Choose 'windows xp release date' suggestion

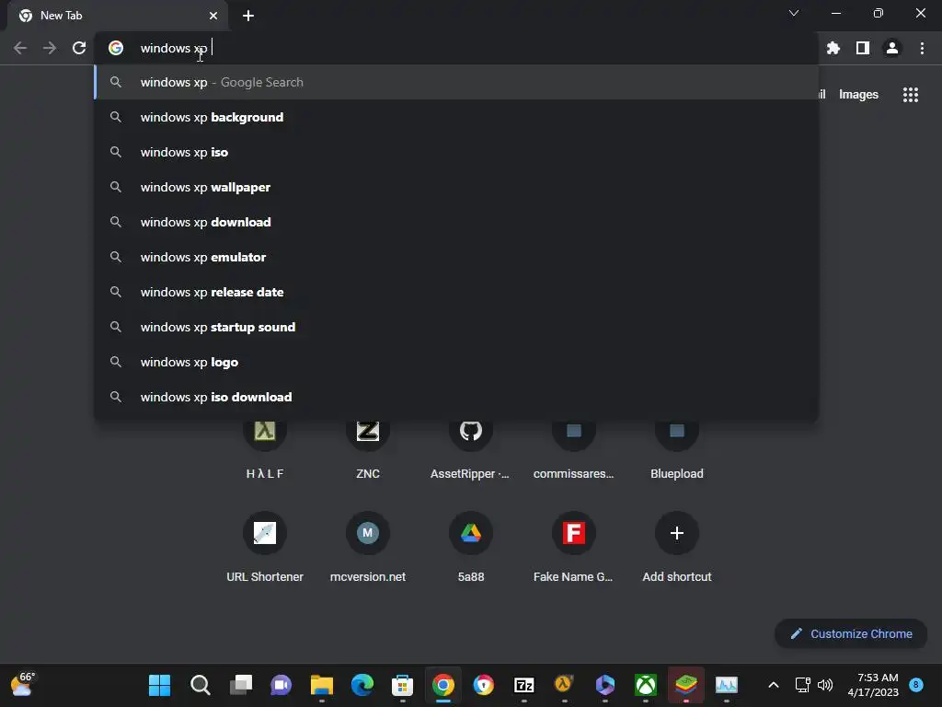coord(456,292)
